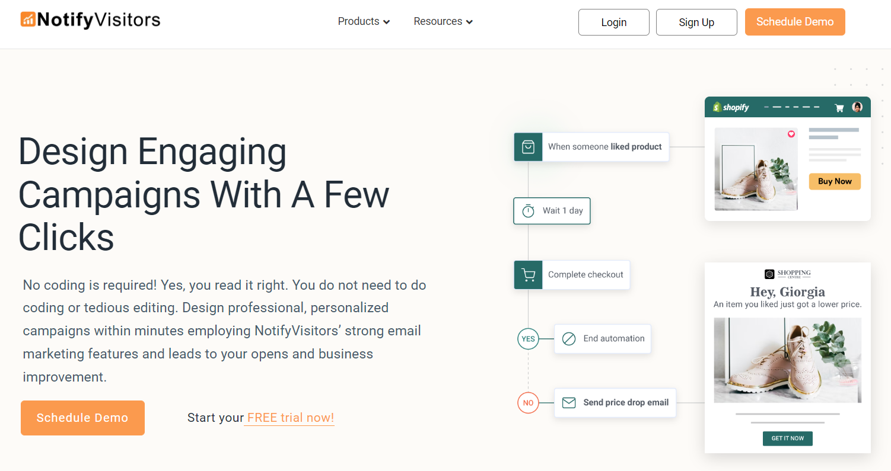Click the shopping bag icon beside liked product

528,147
